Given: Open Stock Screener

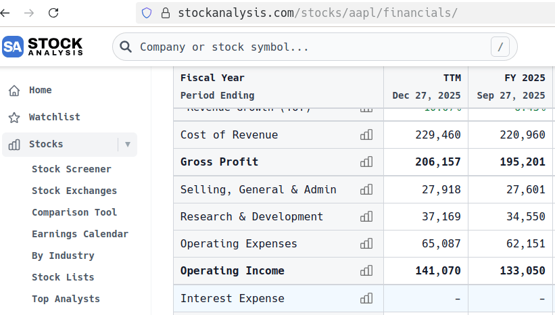Looking at the screenshot, I should click(72, 169).
